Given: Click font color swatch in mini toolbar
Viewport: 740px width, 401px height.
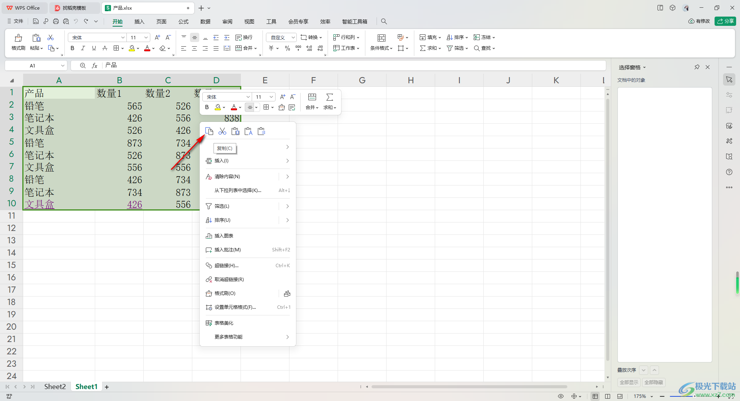Looking at the screenshot, I should pos(234,108).
